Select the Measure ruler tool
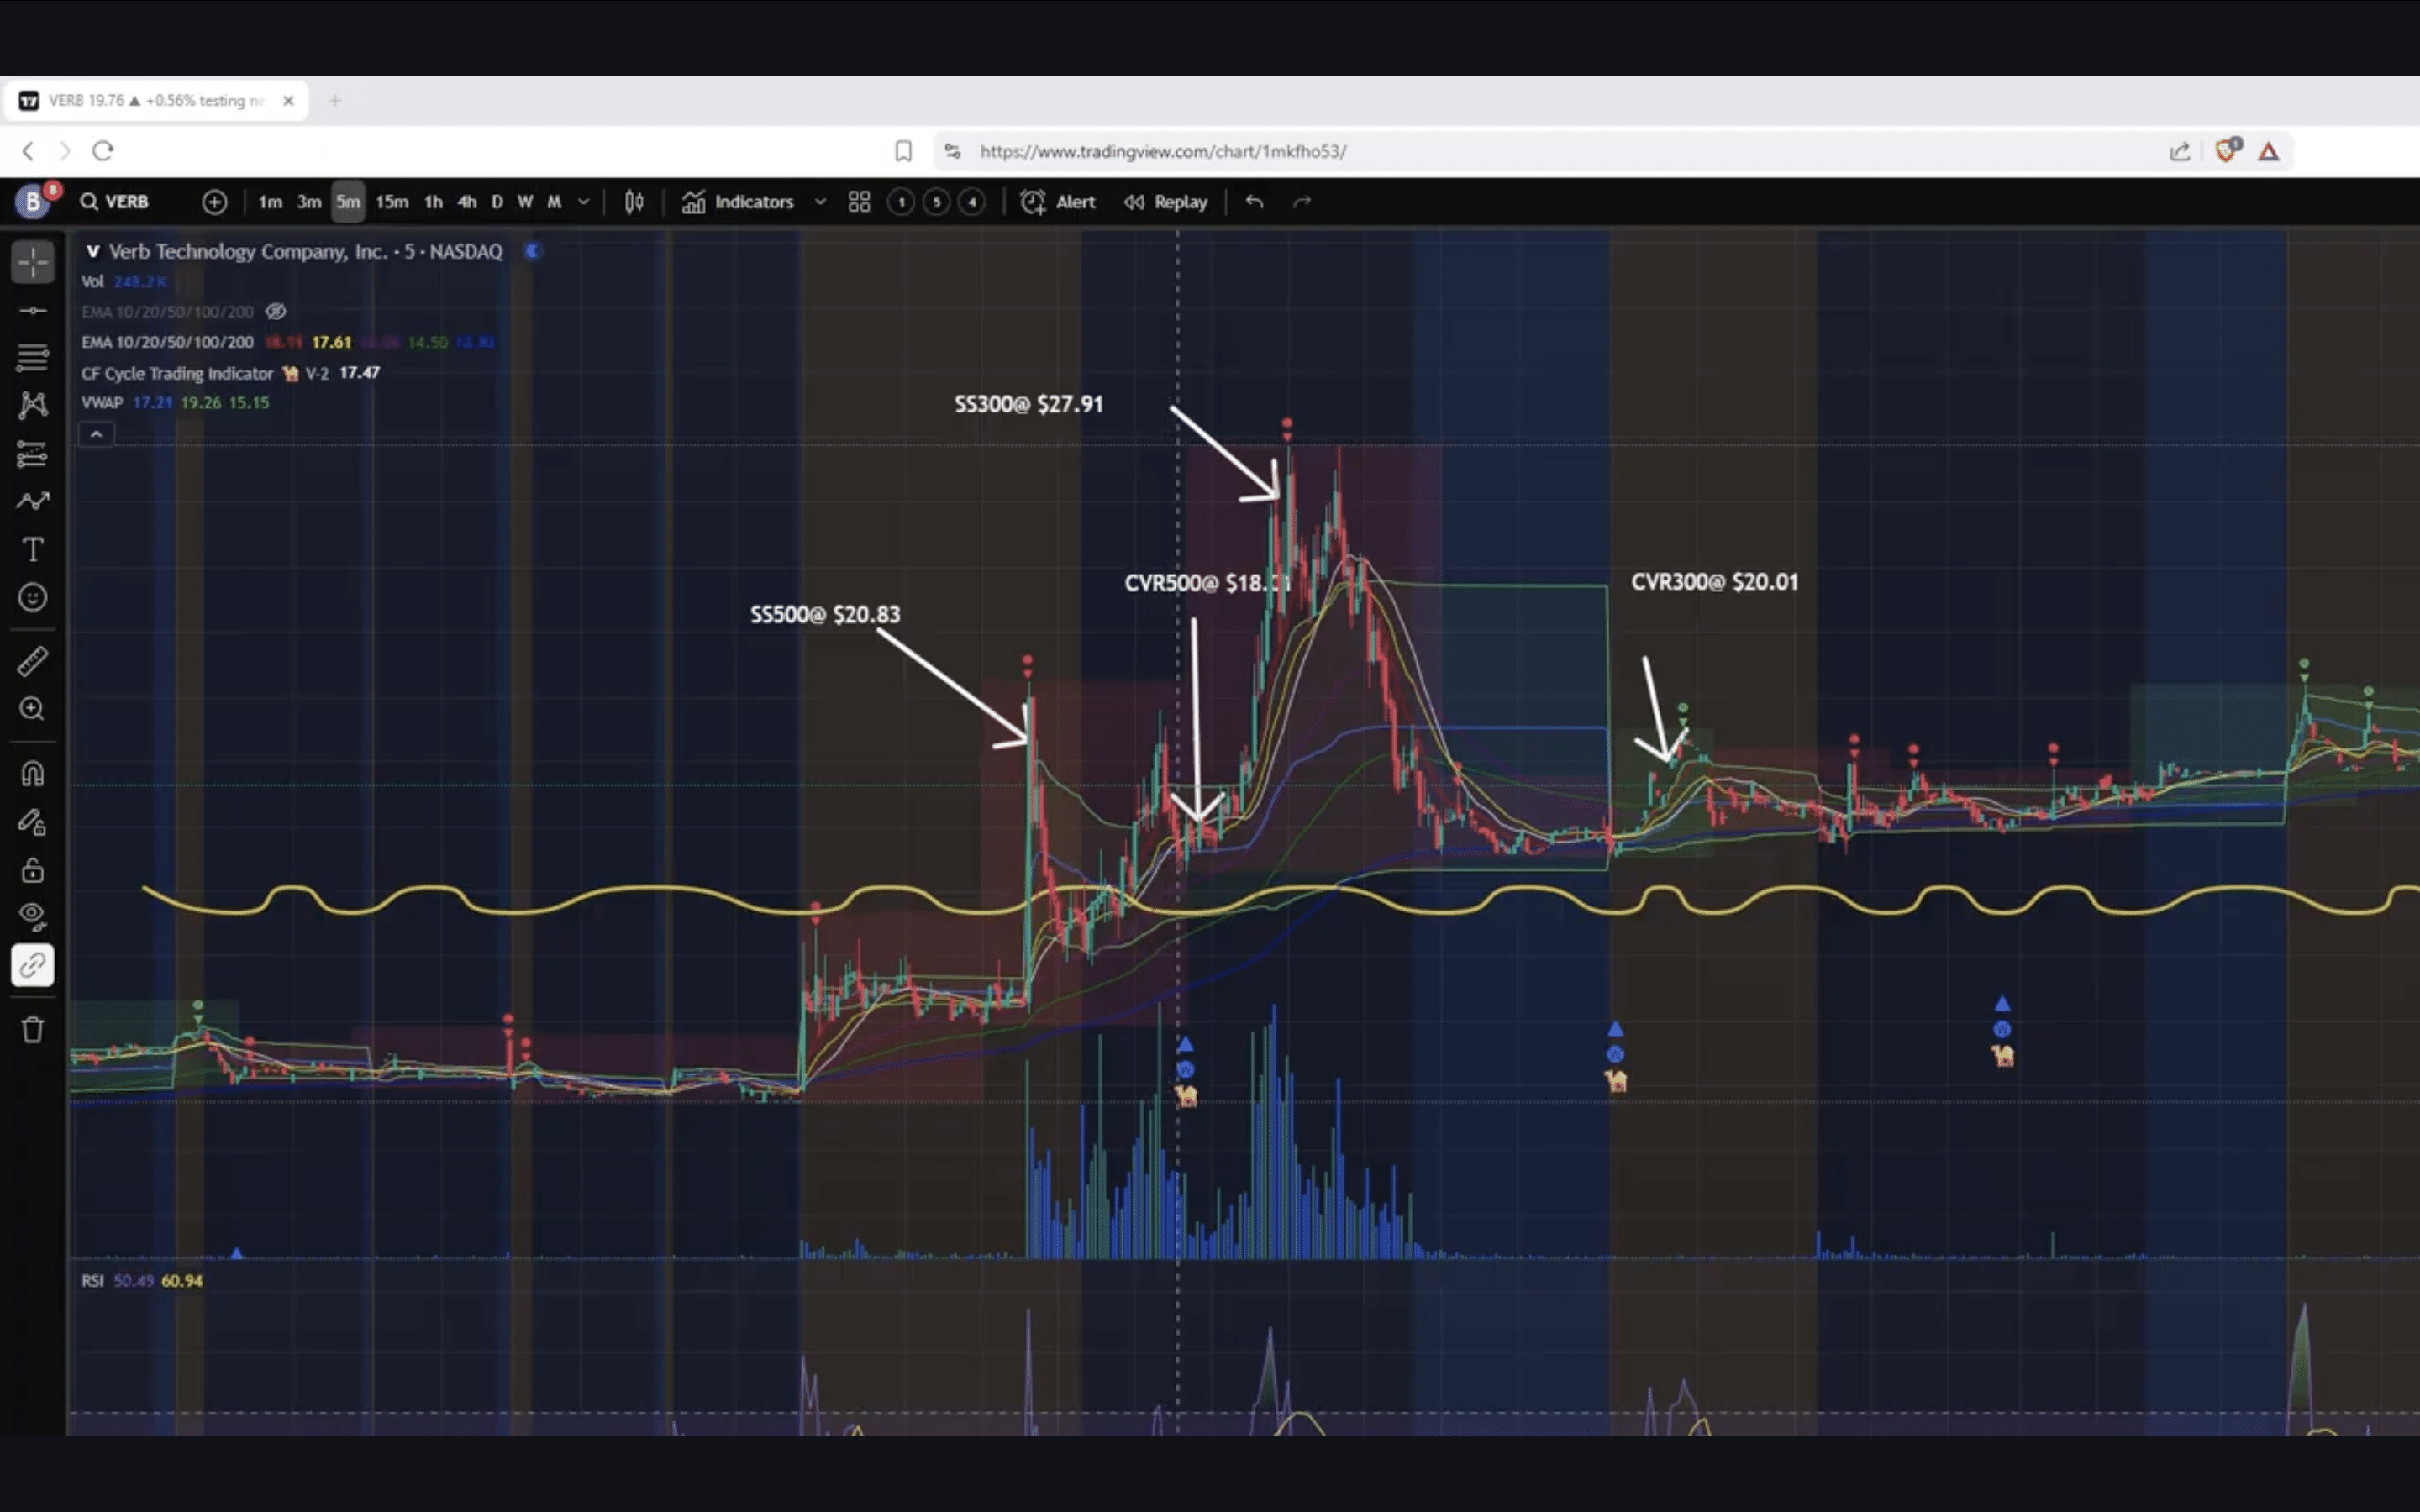2420x1512 pixels. (33, 661)
